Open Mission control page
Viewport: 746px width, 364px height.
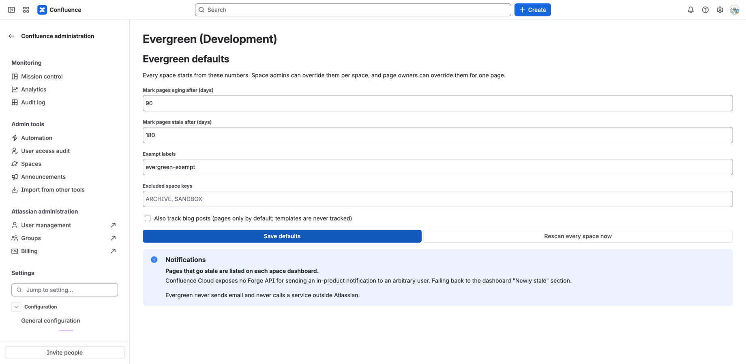point(42,76)
